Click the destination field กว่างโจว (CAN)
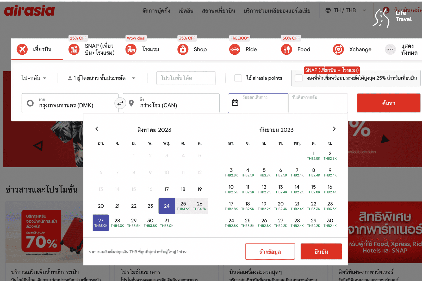422x281 pixels. point(171,103)
